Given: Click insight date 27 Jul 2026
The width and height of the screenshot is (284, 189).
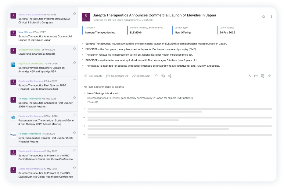Looking at the screenshot, I should [93, 102].
